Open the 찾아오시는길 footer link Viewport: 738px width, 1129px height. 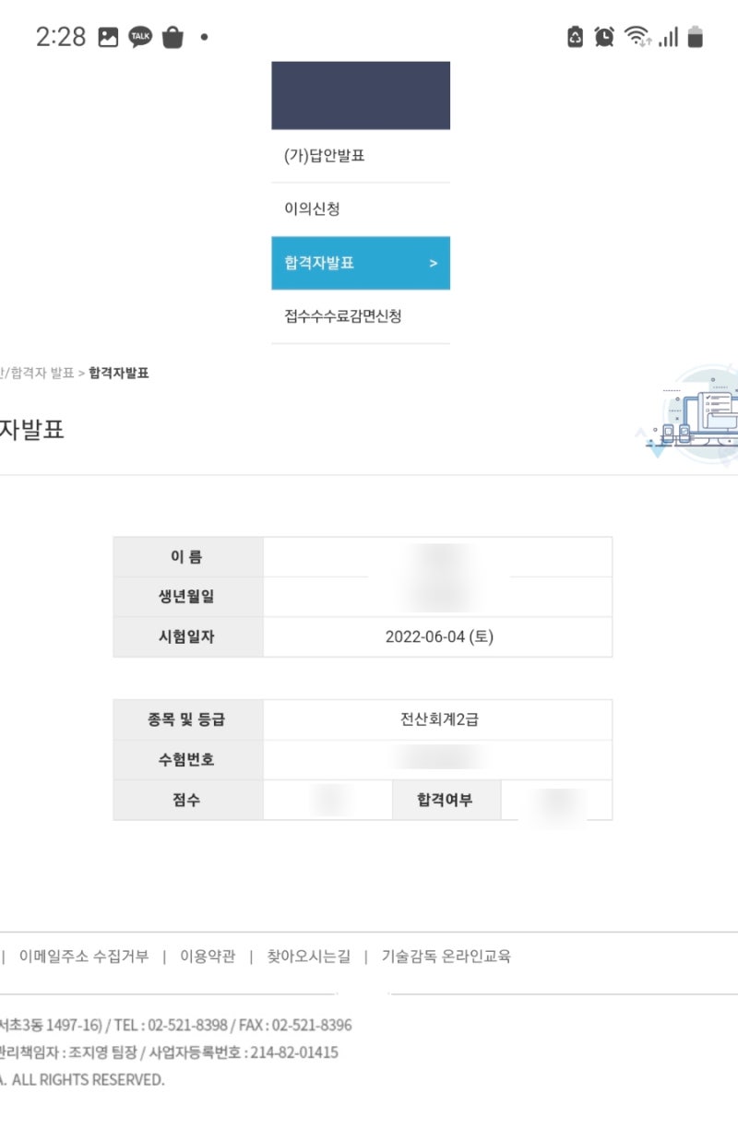309,957
